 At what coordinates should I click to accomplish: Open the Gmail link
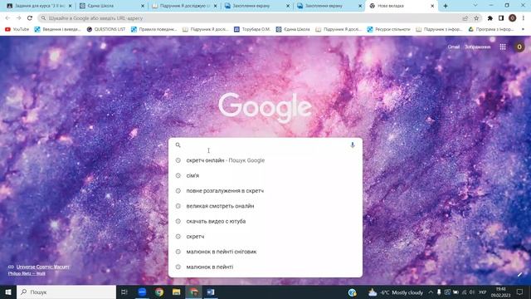pyautogui.click(x=454, y=47)
